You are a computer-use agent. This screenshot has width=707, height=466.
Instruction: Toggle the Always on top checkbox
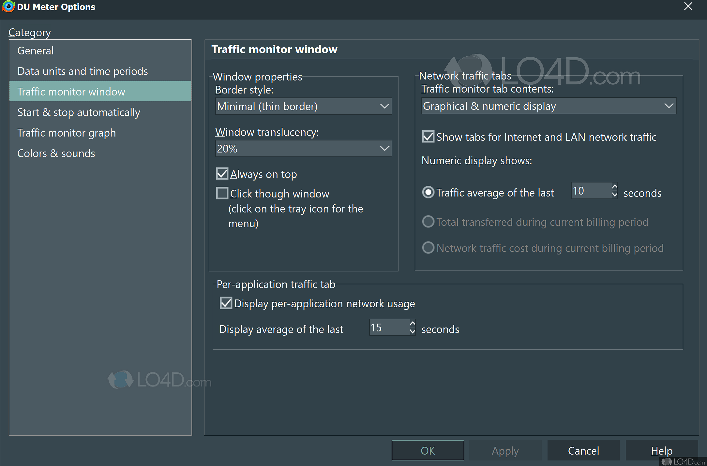pos(222,174)
